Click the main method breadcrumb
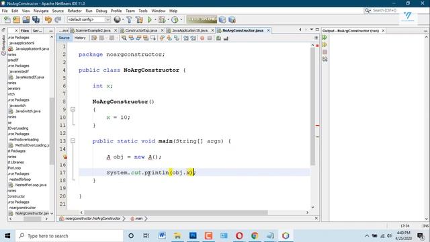The width and height of the screenshot is (430, 242). (139, 218)
